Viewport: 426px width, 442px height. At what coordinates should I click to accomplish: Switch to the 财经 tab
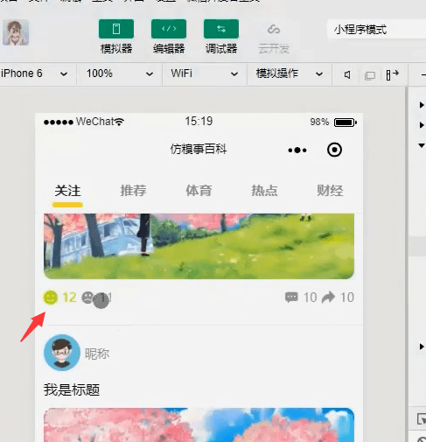coord(330,191)
